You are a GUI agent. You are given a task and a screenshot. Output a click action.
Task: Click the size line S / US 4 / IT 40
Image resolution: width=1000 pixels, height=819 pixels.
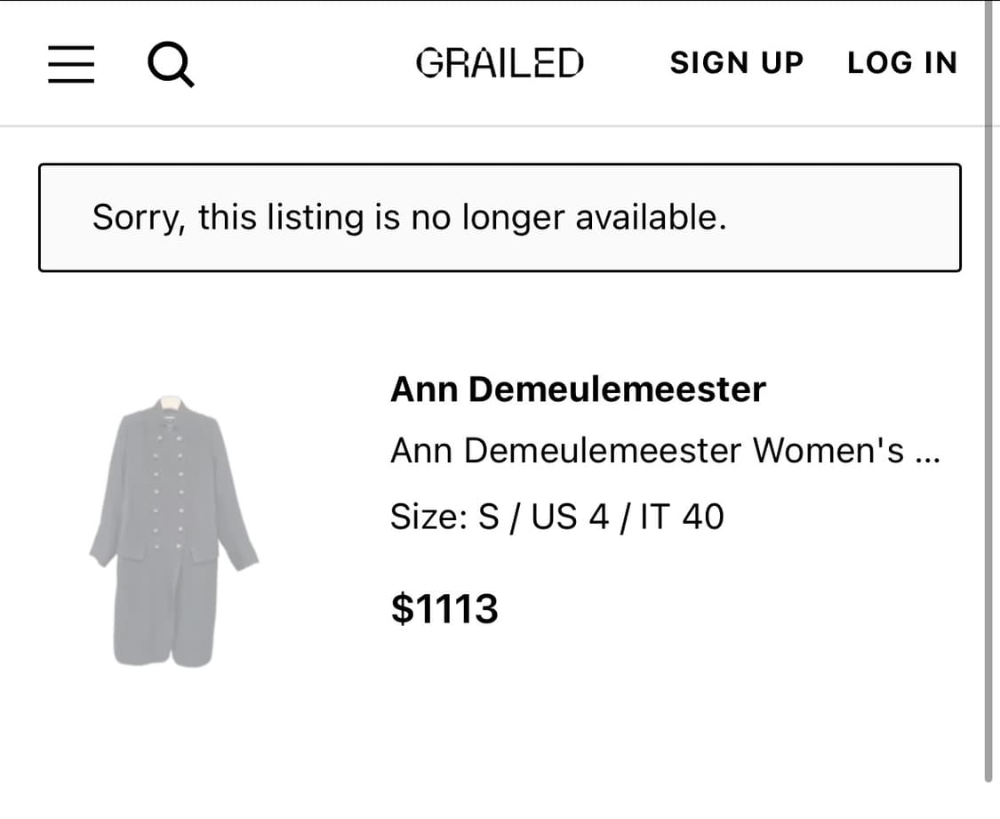click(x=556, y=517)
